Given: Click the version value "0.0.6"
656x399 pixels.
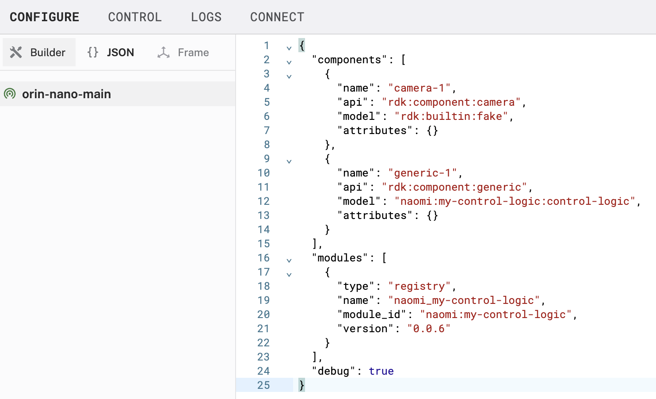Looking at the screenshot, I should point(429,329).
